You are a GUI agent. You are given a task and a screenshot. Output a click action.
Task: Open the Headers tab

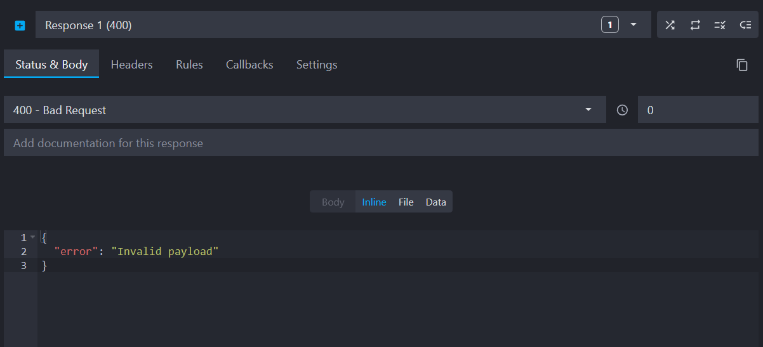pos(131,65)
